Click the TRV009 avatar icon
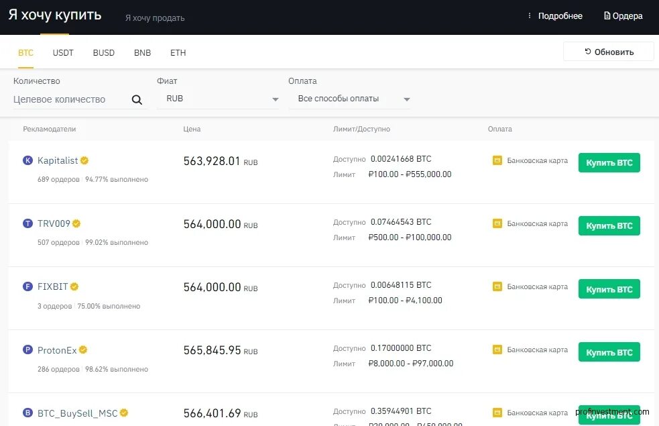This screenshot has width=659, height=426. (x=27, y=223)
